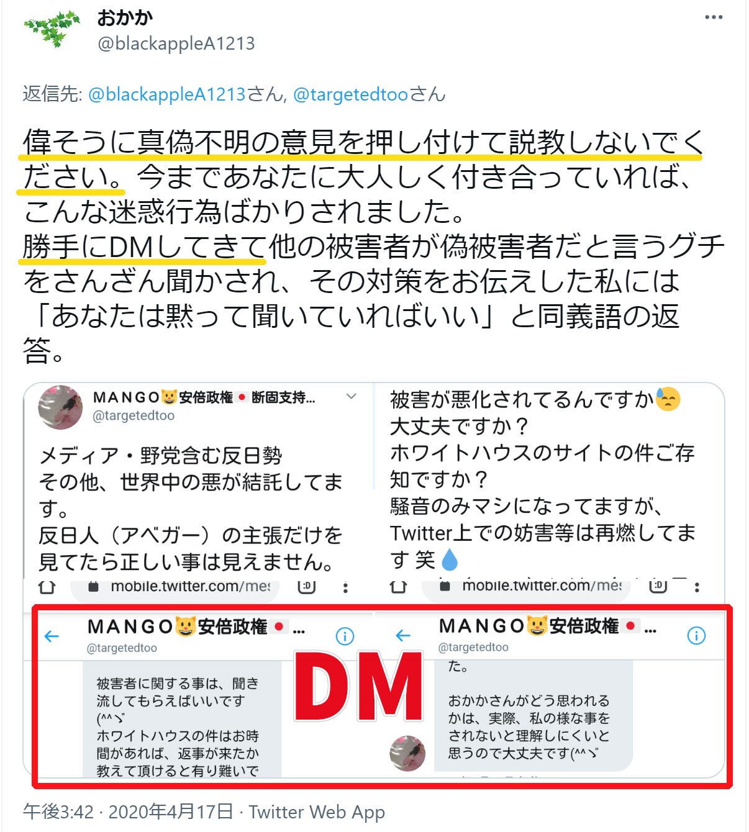Click Twitter Web App source link
Image resolution: width=749 pixels, height=832 pixels.
point(317,812)
